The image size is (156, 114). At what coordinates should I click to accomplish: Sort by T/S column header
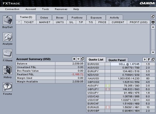coord(91,22)
